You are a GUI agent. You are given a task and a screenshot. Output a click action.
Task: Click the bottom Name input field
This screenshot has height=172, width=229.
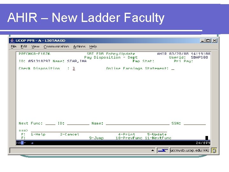click(x=138, y=124)
